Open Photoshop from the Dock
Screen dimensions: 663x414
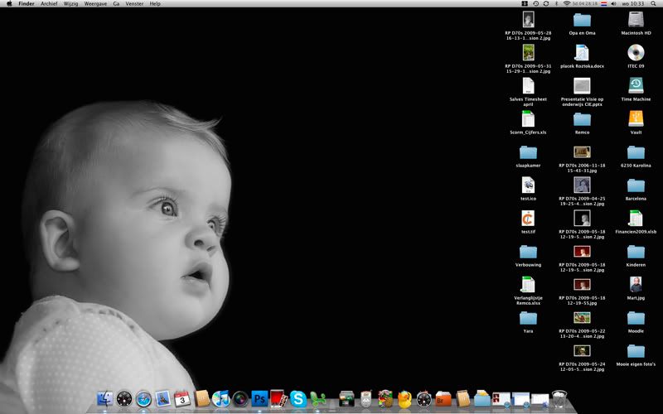coord(259,399)
